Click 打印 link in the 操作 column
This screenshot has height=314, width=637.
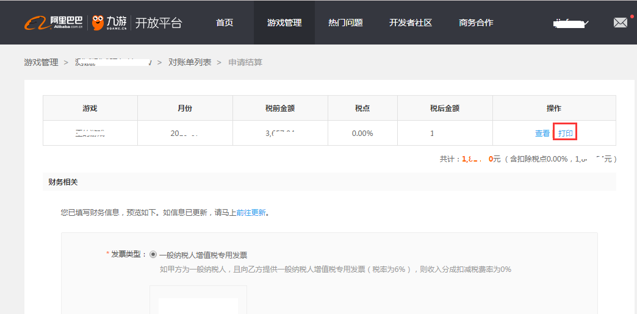(566, 133)
